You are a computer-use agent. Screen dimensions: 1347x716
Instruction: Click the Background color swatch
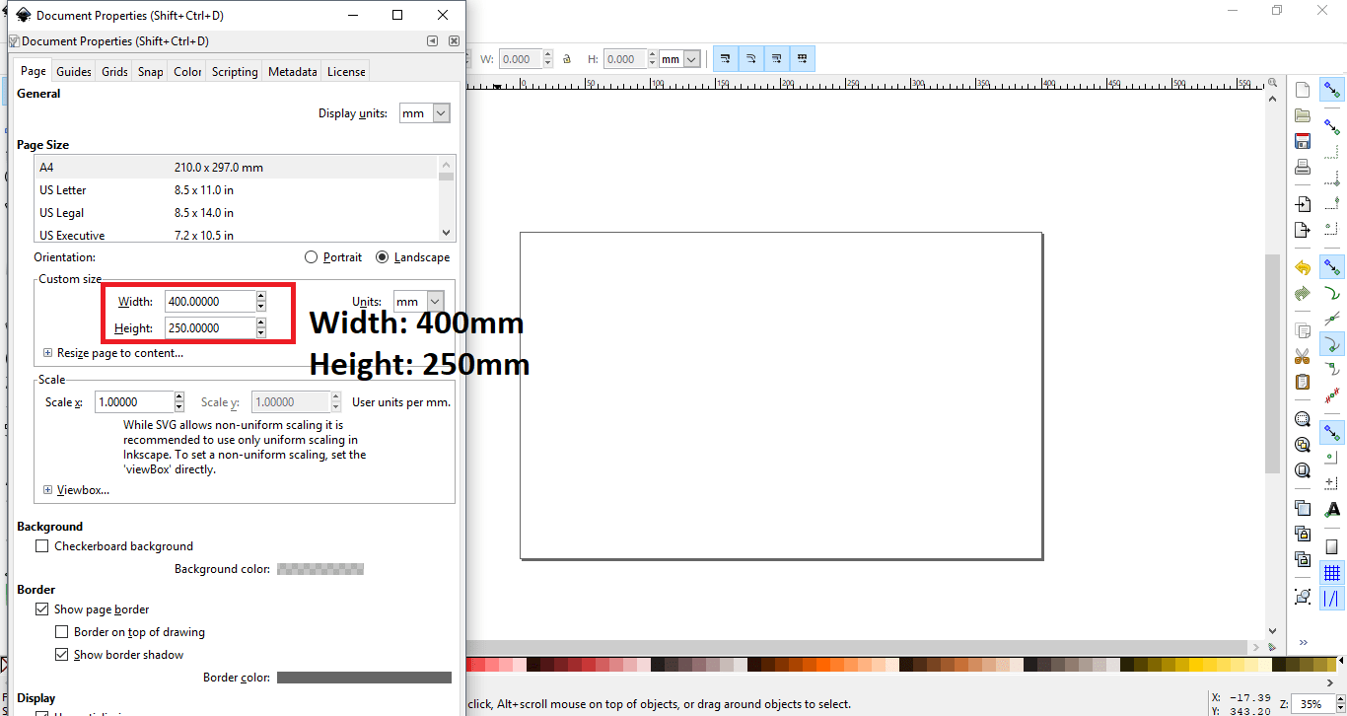[x=320, y=569]
